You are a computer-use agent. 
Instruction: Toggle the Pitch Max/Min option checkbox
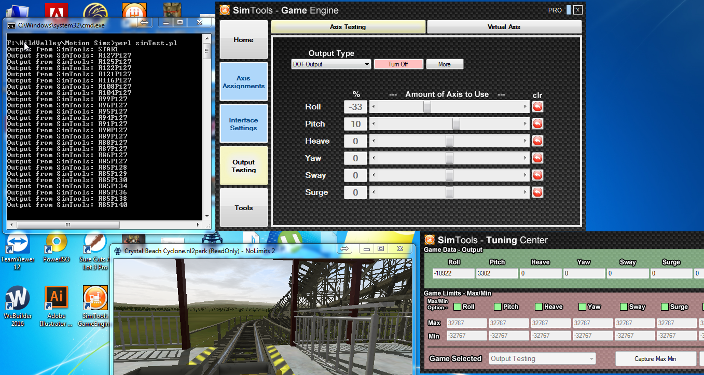click(x=498, y=307)
